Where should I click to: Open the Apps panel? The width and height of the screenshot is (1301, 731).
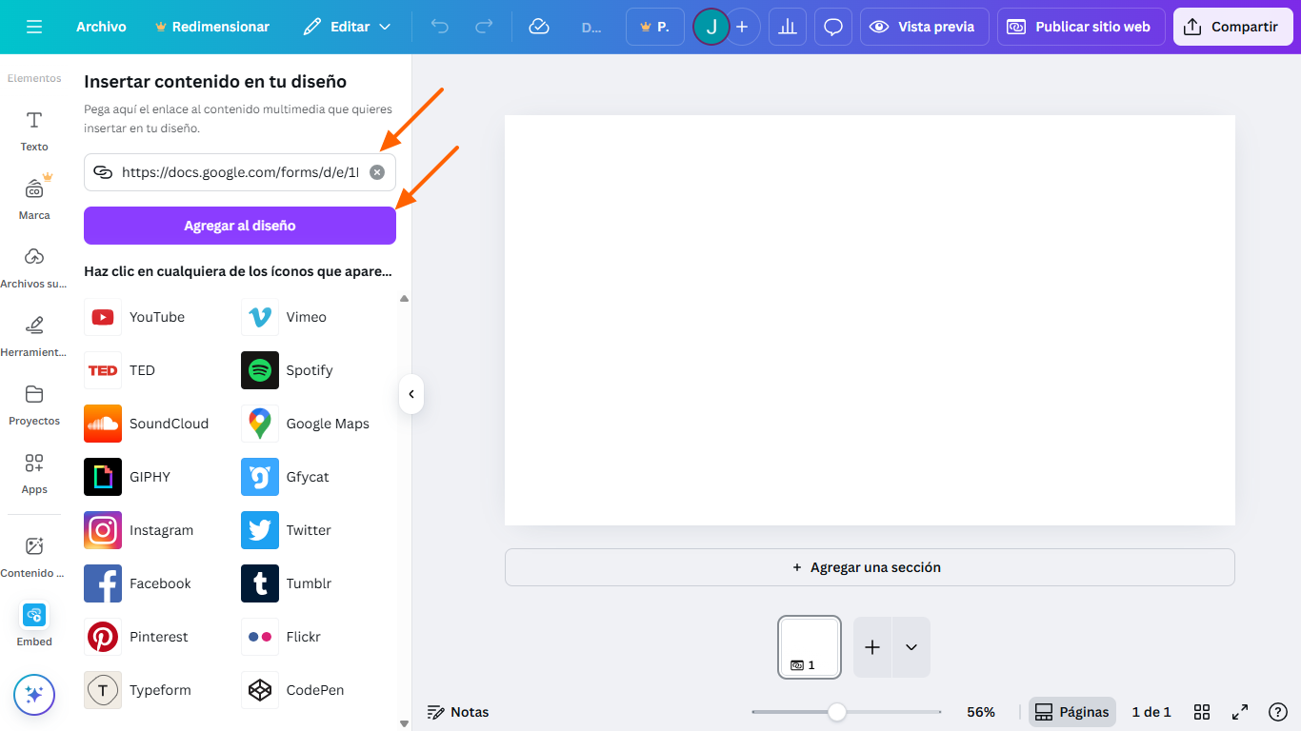pos(34,473)
